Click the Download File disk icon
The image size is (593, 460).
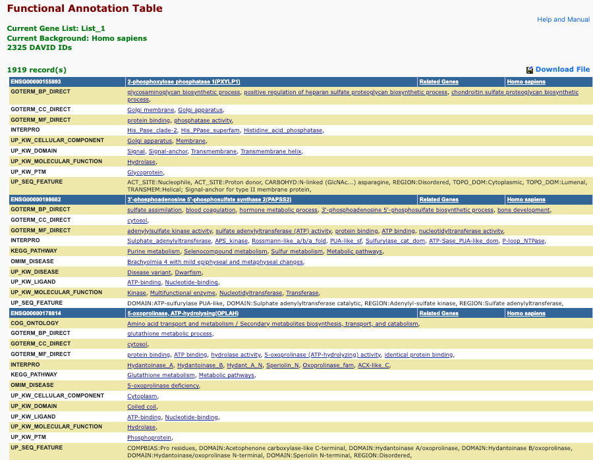pyautogui.click(x=529, y=70)
